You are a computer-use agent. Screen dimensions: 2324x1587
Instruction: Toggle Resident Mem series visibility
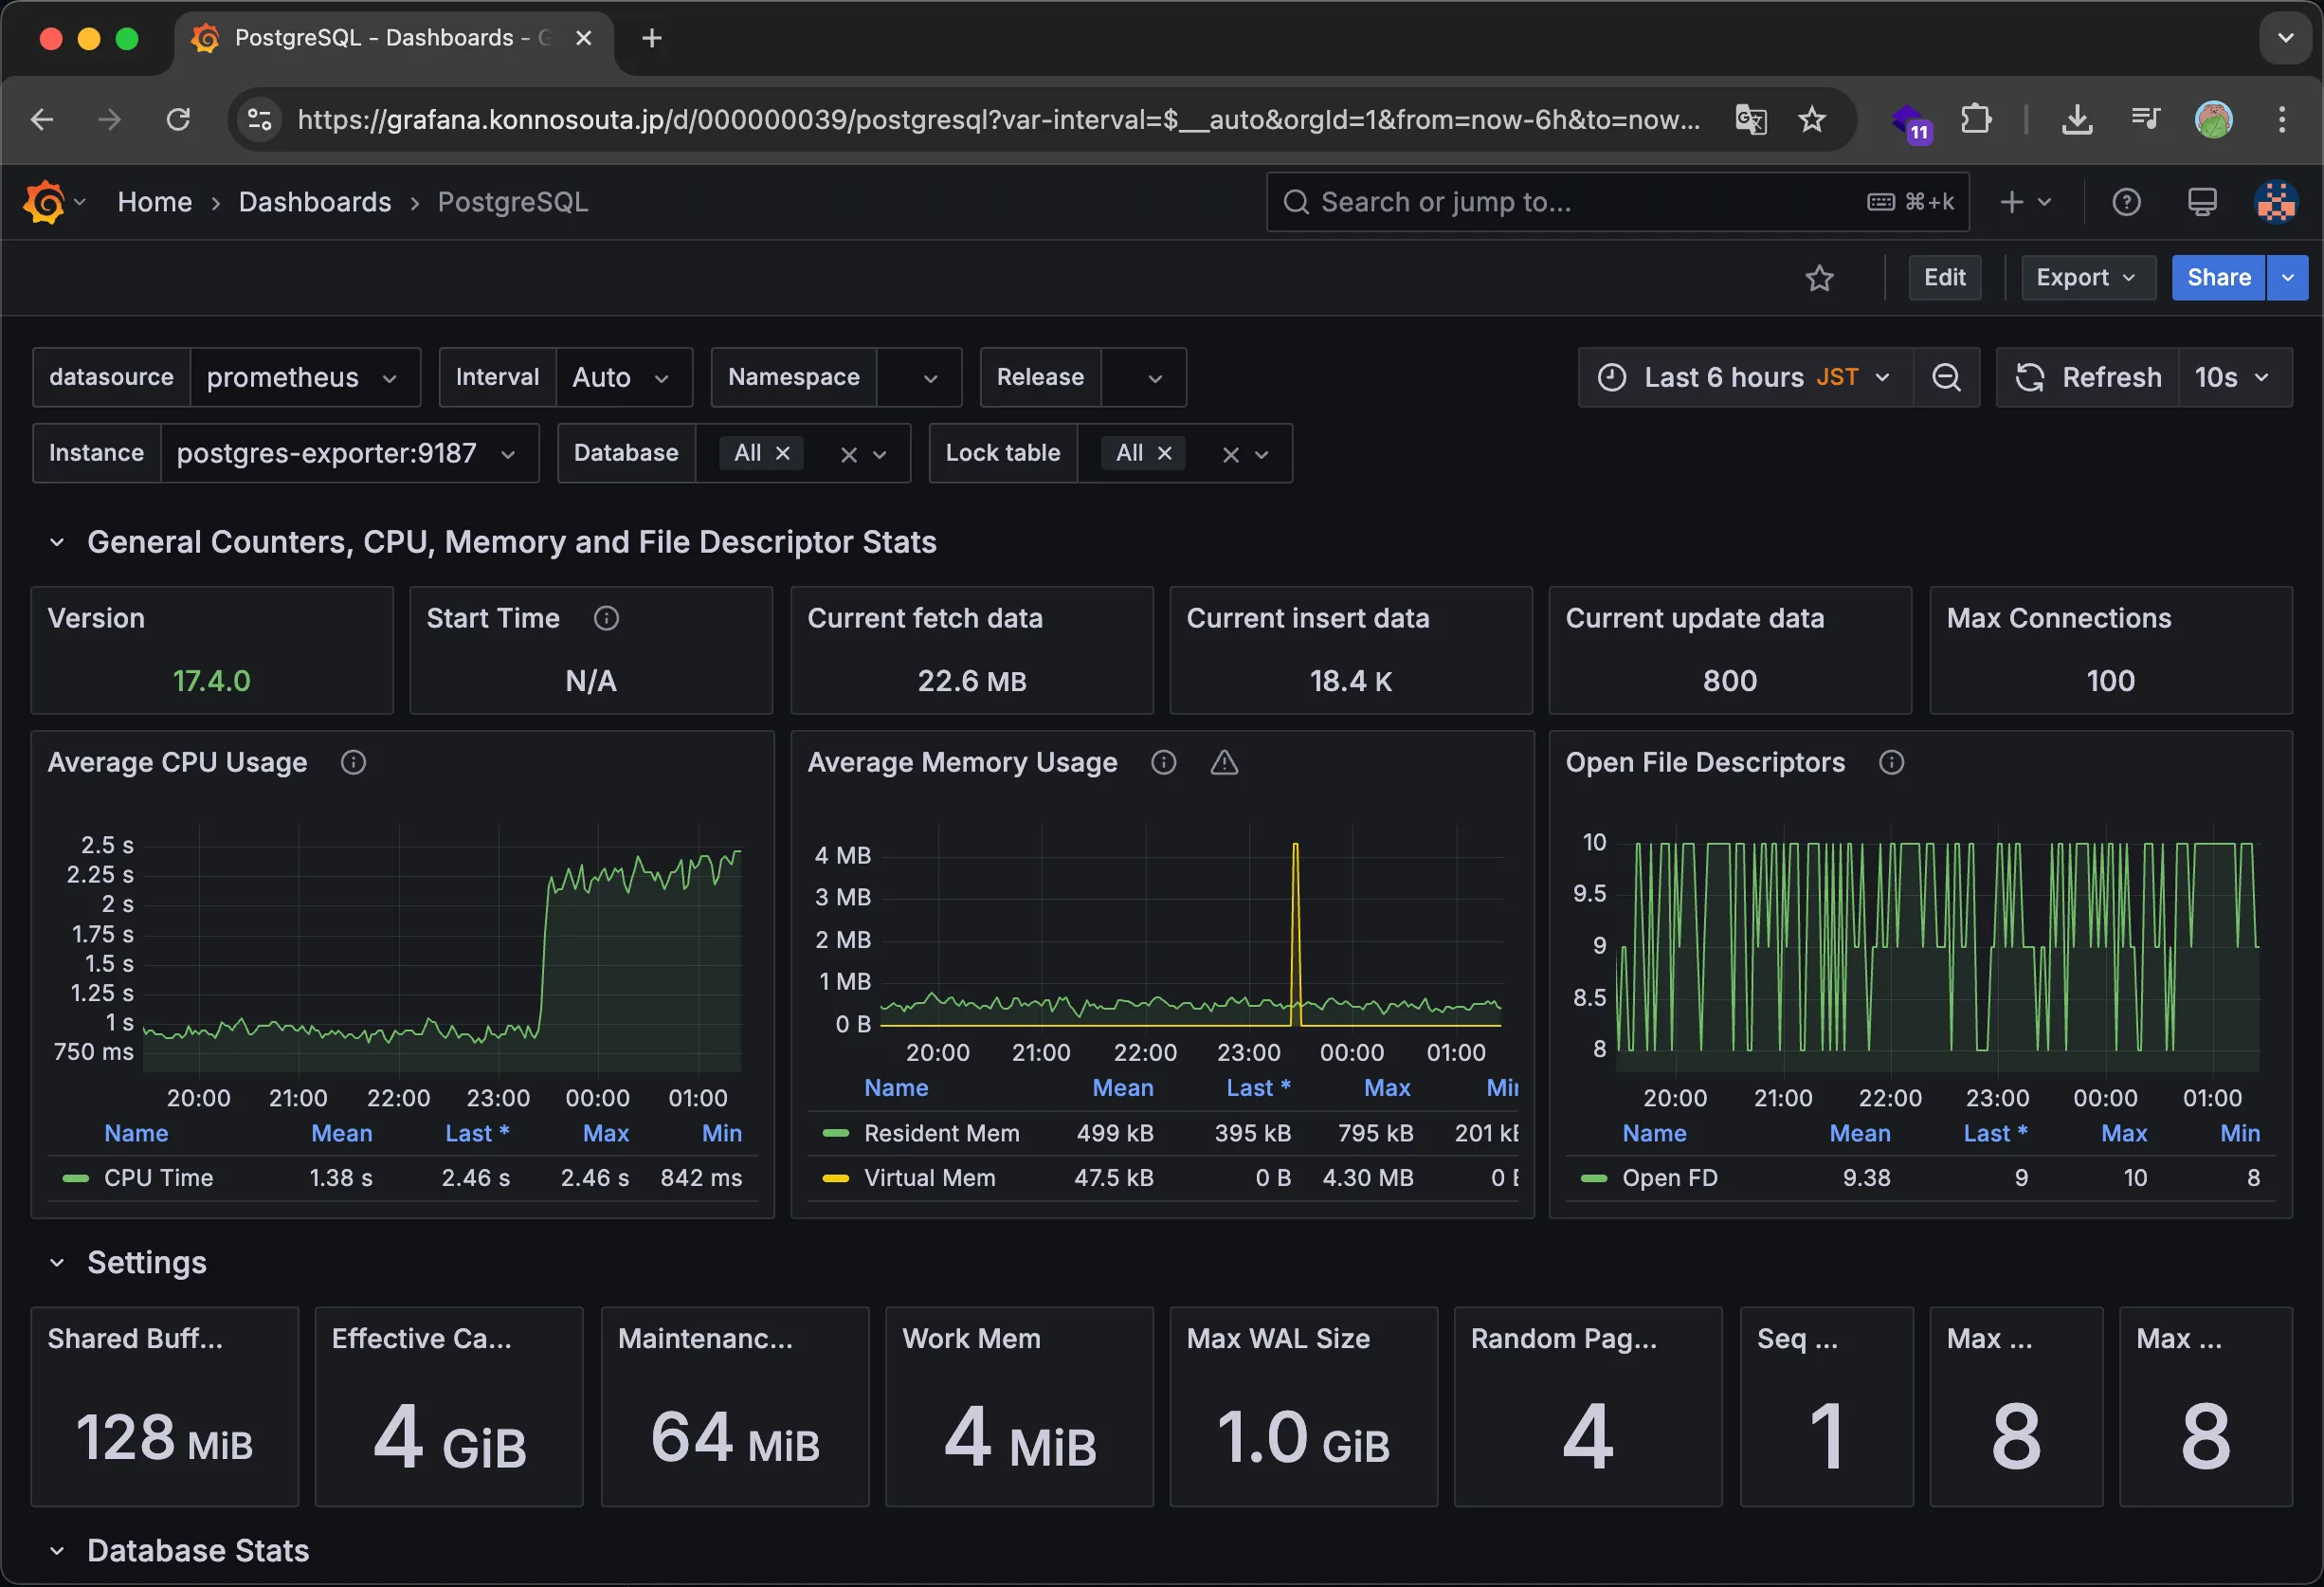click(940, 1133)
